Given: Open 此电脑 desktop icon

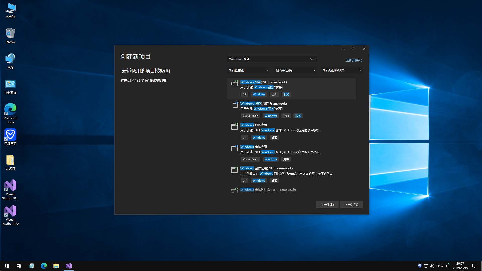Looking at the screenshot, I should click(x=10, y=11).
